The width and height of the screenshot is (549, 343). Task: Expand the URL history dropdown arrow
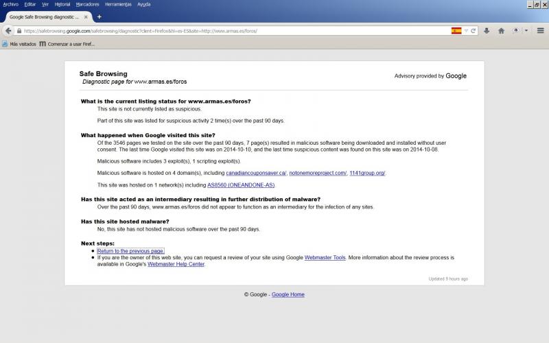click(466, 31)
